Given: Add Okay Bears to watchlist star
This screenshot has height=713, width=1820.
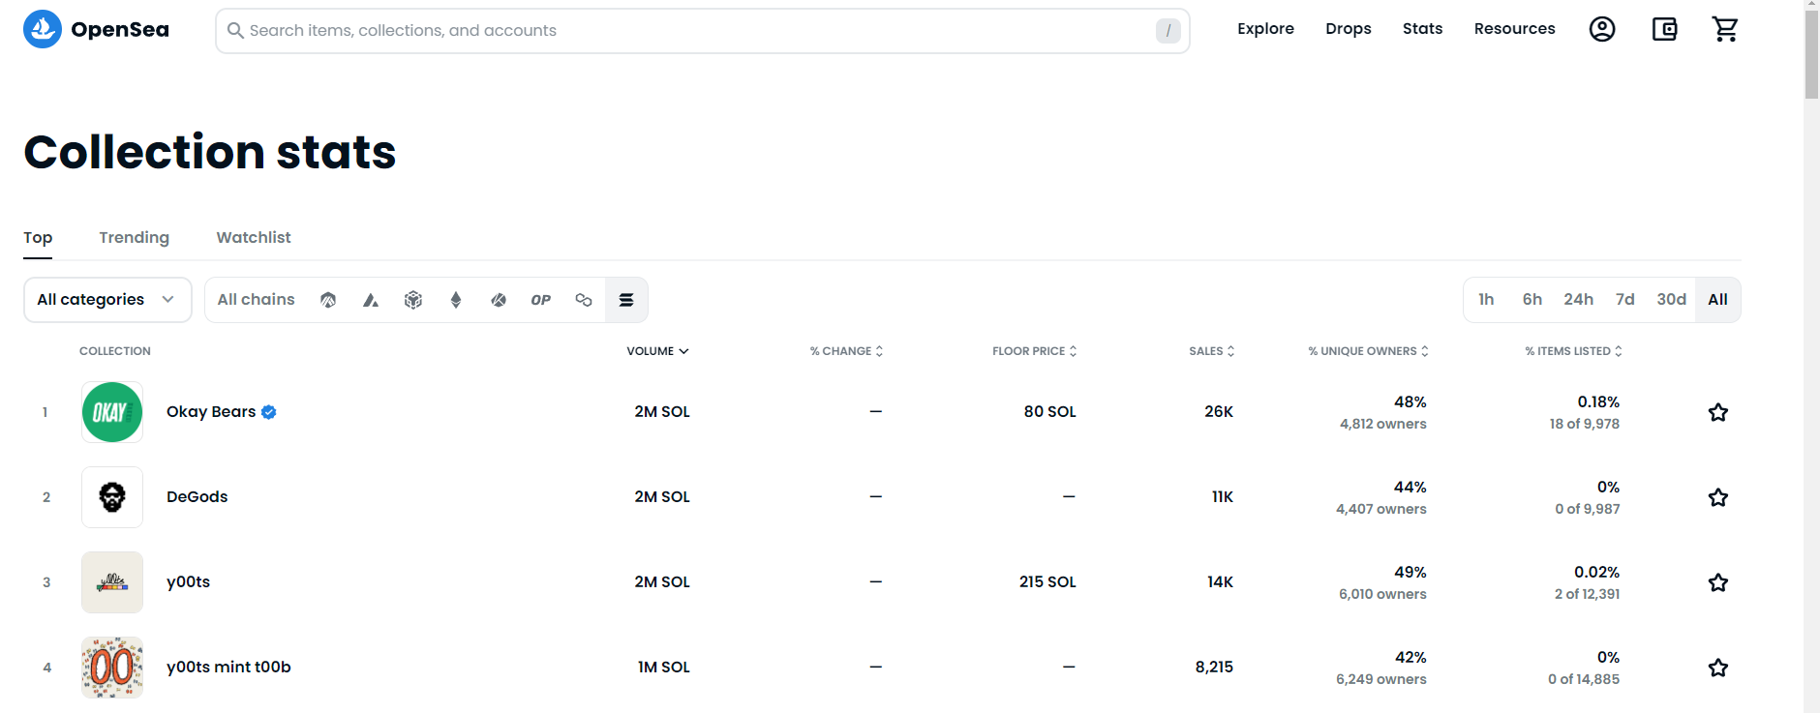Looking at the screenshot, I should click(1718, 412).
